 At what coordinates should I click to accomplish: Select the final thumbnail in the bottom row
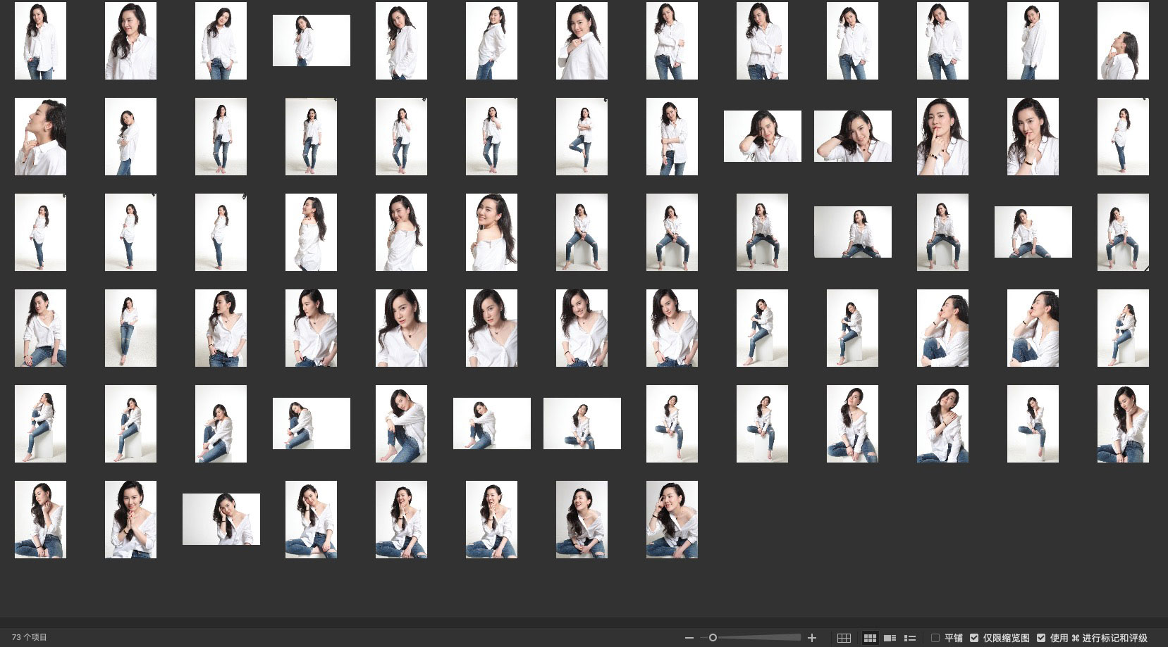point(672,520)
